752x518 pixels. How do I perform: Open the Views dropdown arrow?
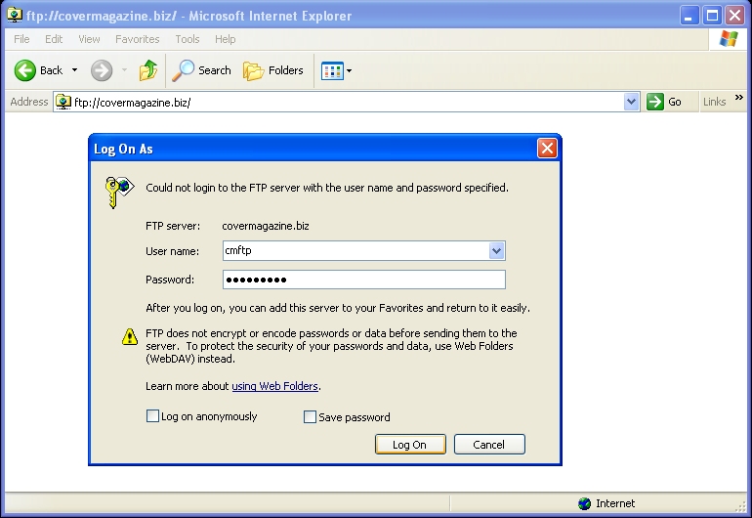tap(350, 71)
